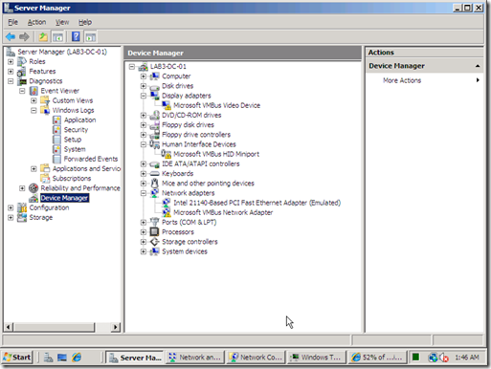The height and width of the screenshot is (369, 491).
Task: Collapse the Diagnostics node
Action: point(11,81)
